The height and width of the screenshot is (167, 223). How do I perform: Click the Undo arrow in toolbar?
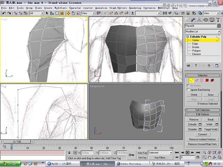pyautogui.click(x=4, y=13)
